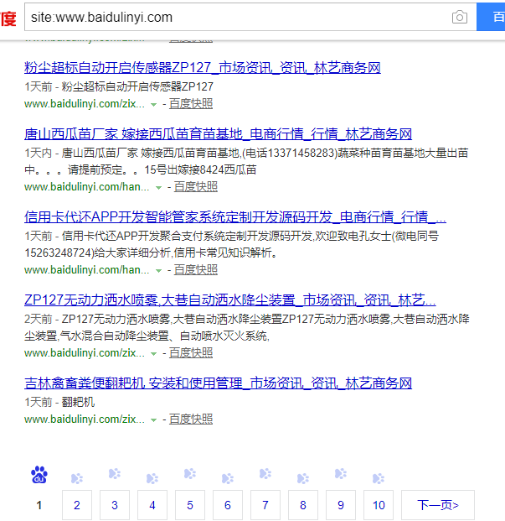
Task: Click the camera image search icon
Action: [x=460, y=17]
